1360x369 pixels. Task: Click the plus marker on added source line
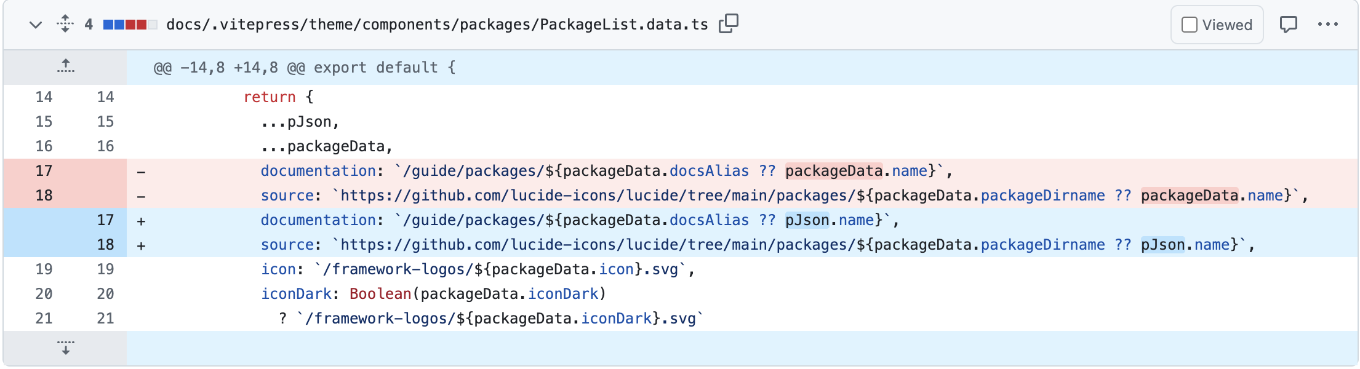point(141,245)
